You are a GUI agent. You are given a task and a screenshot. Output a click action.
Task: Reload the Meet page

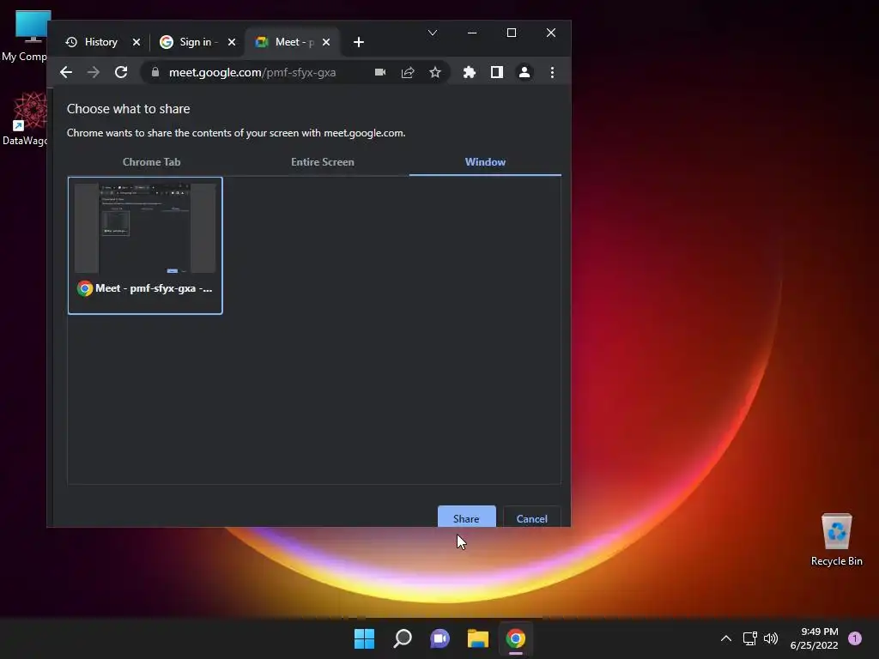[x=121, y=72]
